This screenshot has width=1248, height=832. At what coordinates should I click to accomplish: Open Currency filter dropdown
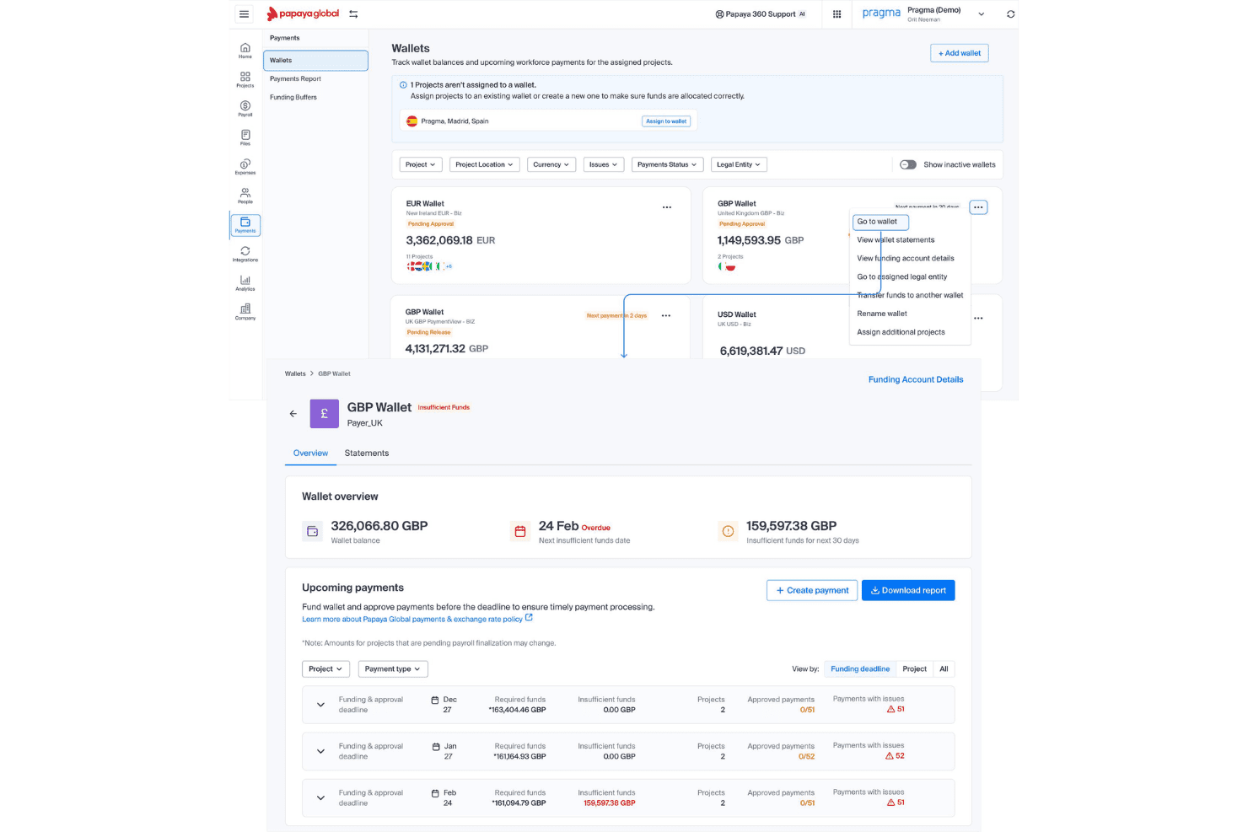(x=551, y=164)
